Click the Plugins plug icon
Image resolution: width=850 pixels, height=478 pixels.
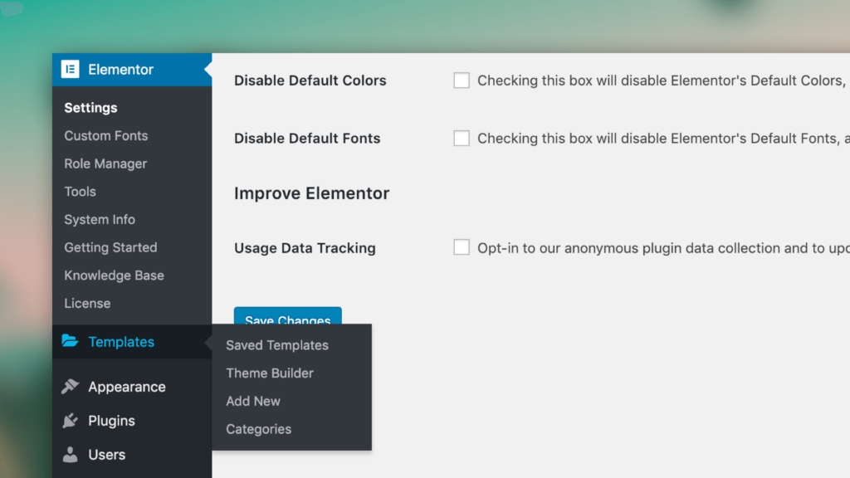click(x=70, y=421)
